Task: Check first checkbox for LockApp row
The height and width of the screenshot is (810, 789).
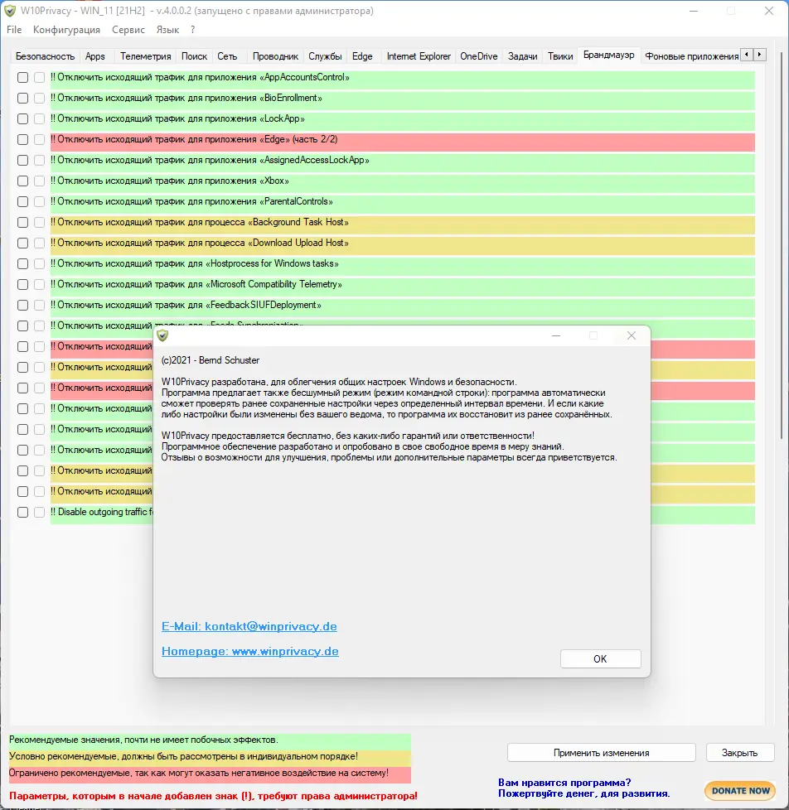Action: [x=22, y=118]
